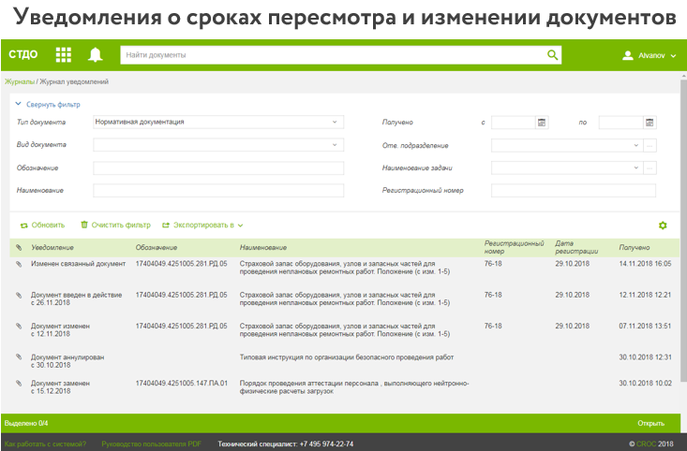Select row 'Документ аннулирован с 30.10.2018'
The image size is (687, 451).
pos(345,361)
